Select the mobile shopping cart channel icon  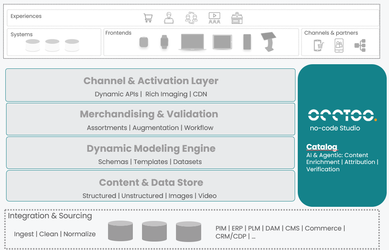(x=319, y=45)
